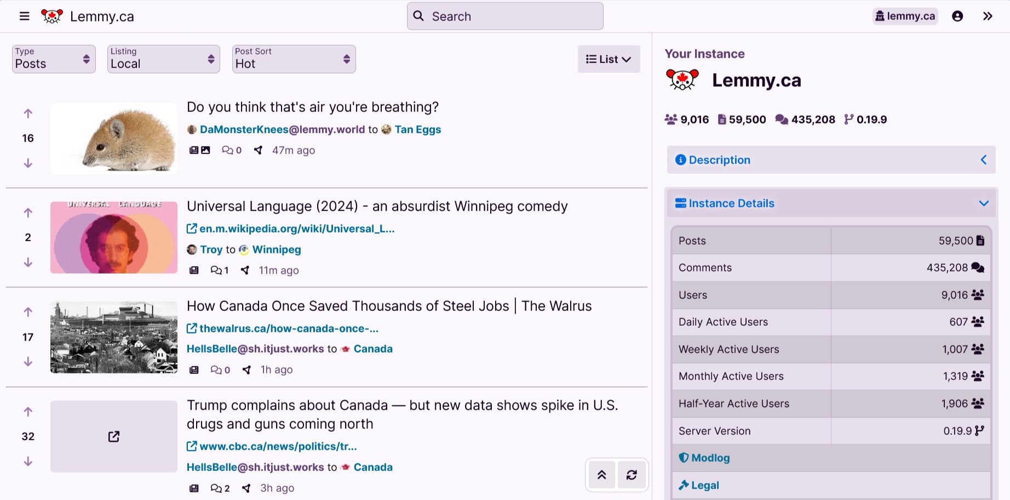Open "Do you think that's air you're breathing?" post
The width and height of the screenshot is (1010, 500).
[x=313, y=107]
